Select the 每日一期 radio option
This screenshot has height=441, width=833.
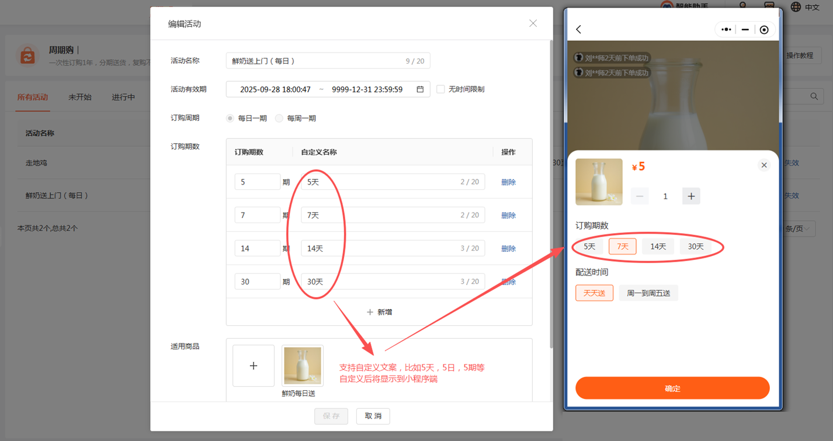coord(230,118)
